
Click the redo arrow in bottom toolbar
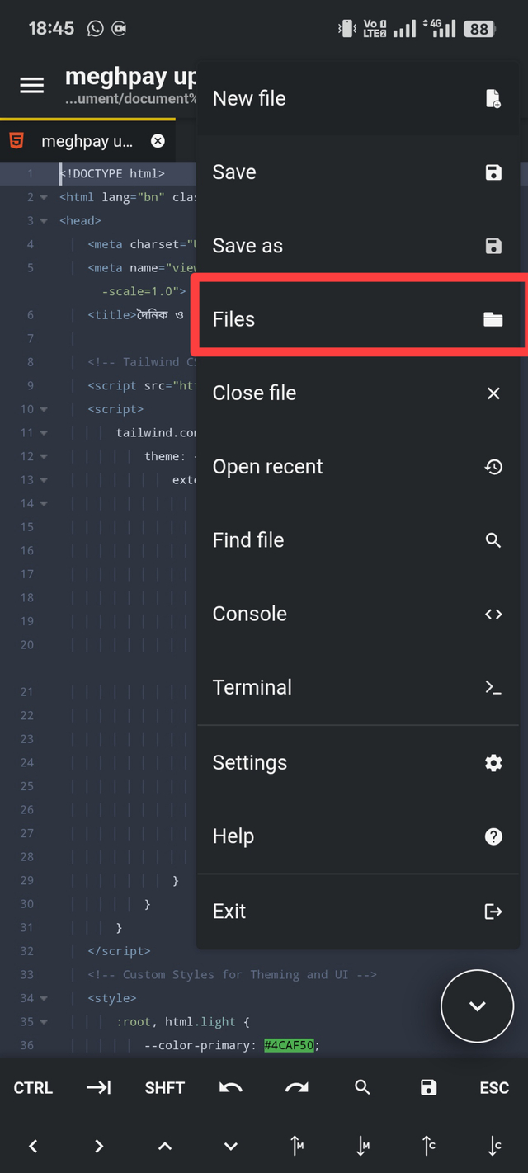(296, 1087)
